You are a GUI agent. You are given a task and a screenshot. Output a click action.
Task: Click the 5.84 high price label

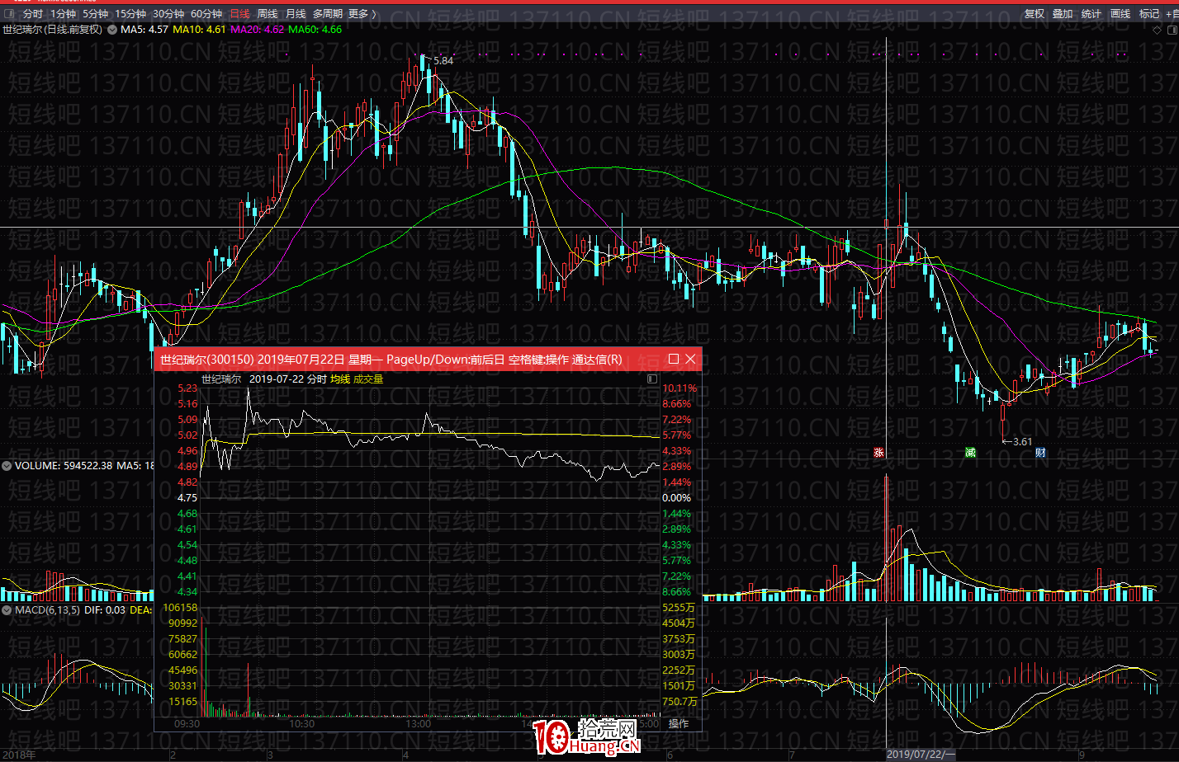click(443, 61)
